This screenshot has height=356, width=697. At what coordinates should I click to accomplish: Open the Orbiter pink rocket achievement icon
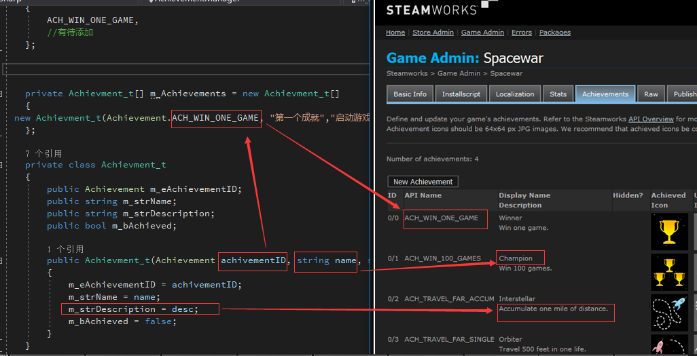(669, 344)
